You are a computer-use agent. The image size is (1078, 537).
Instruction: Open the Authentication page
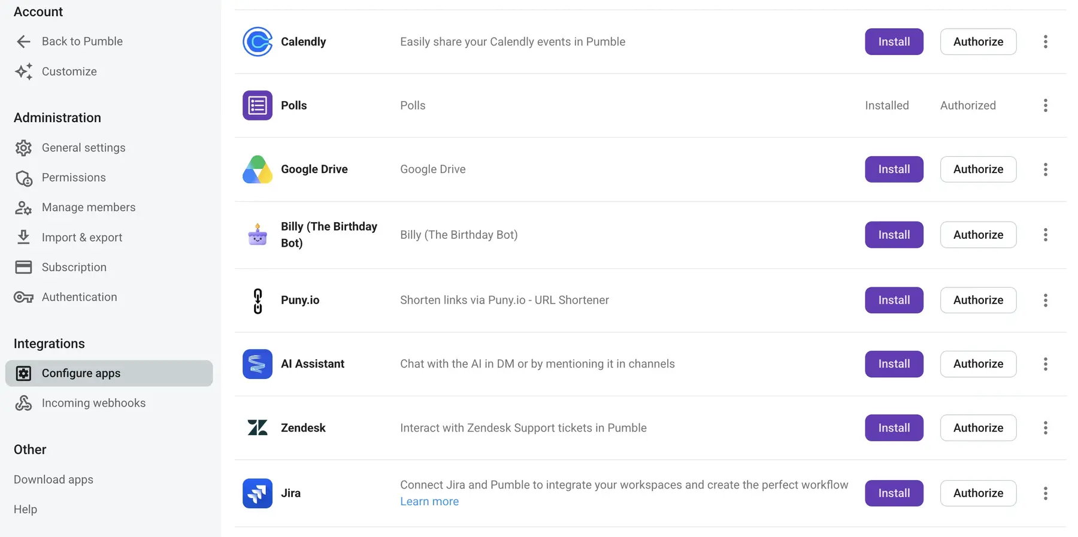pos(79,297)
